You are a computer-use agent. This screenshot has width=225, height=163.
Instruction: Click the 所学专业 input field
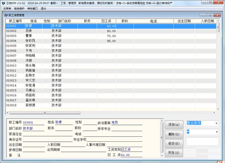pyautogui.click(x=127, y=129)
